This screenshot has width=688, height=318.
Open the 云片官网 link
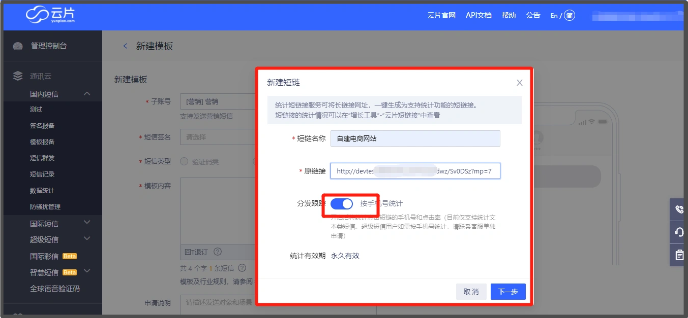(x=441, y=15)
